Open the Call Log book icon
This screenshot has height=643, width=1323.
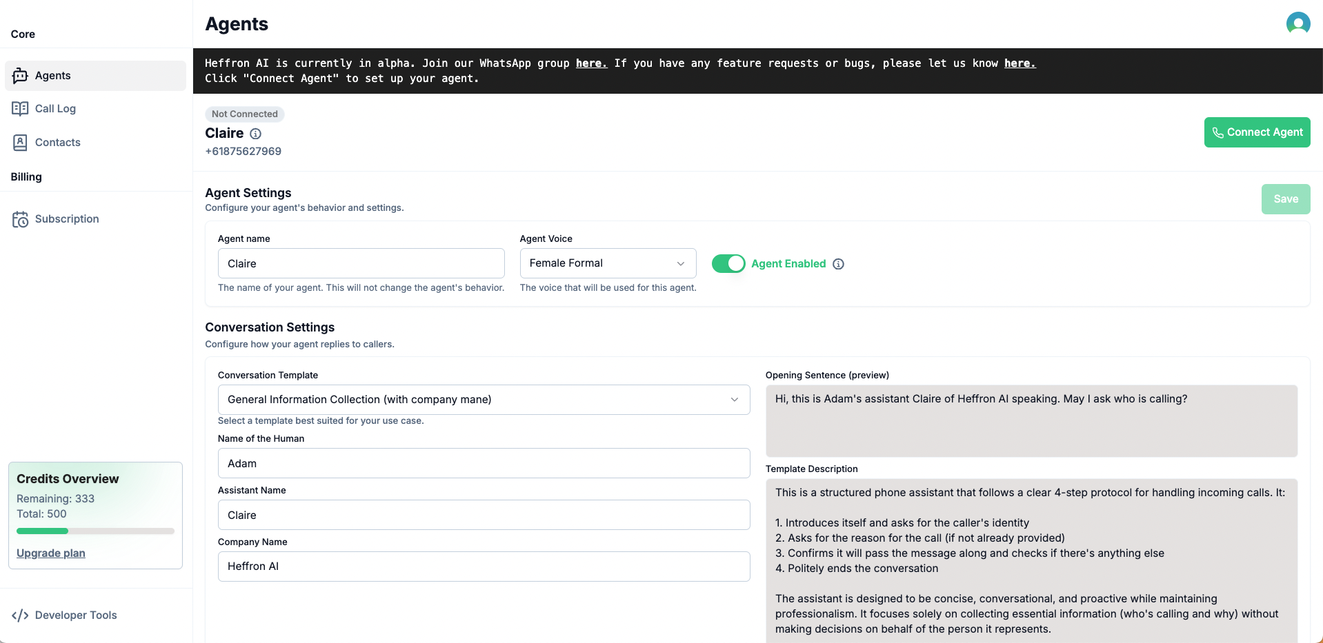coord(21,109)
